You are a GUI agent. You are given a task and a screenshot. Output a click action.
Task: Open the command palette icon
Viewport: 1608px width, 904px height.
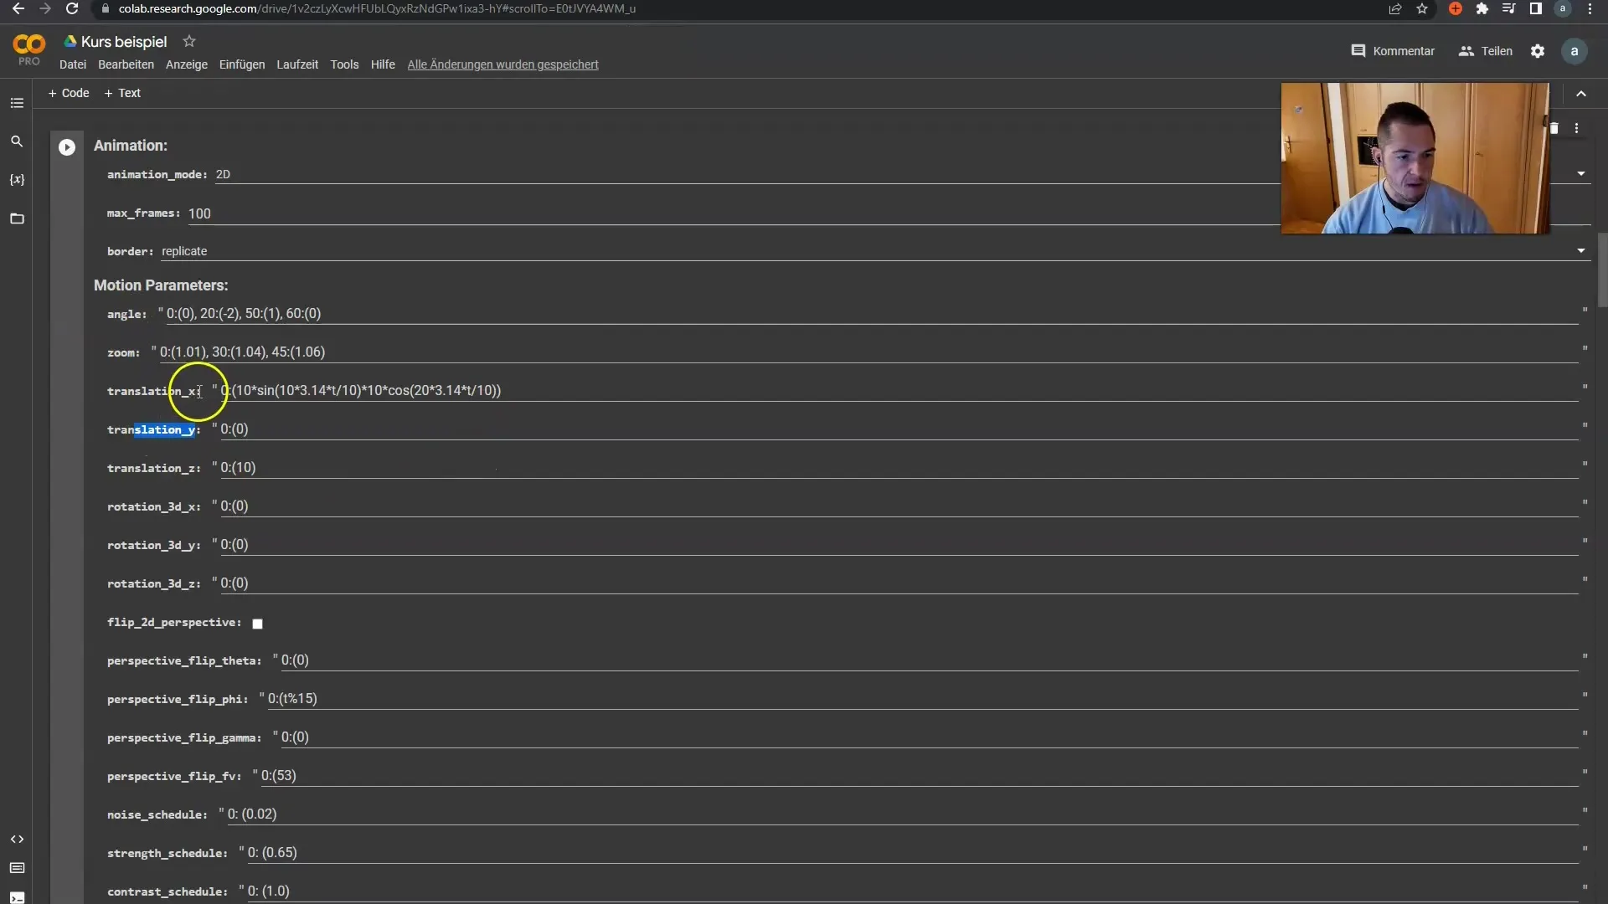click(x=17, y=868)
